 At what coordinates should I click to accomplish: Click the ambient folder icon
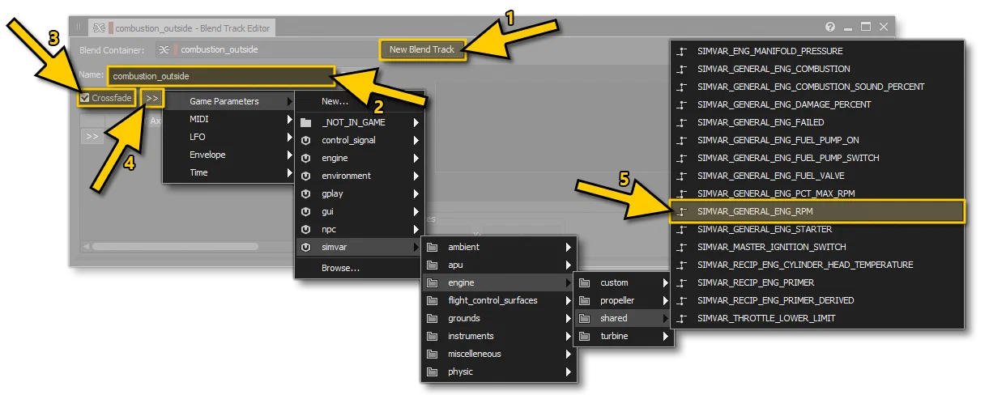point(432,247)
